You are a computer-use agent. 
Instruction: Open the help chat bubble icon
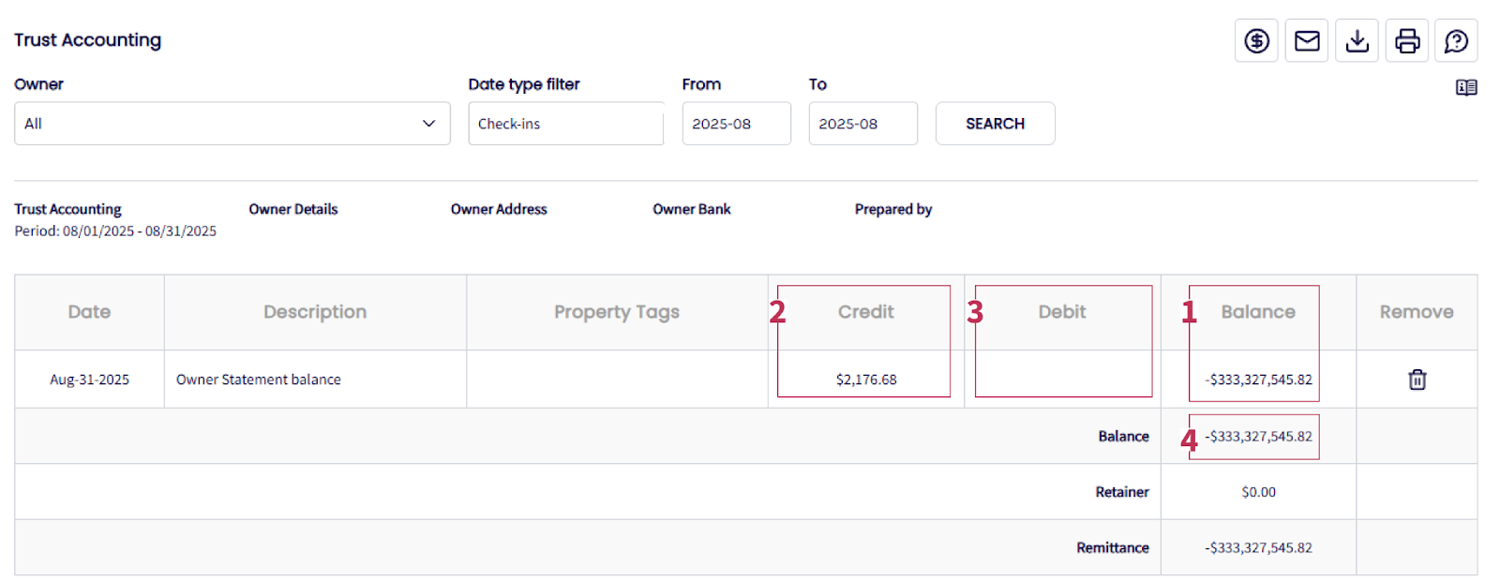(x=1456, y=41)
